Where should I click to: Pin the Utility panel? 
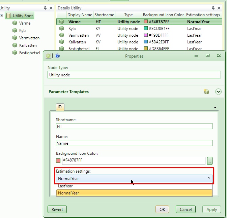point(45,8)
